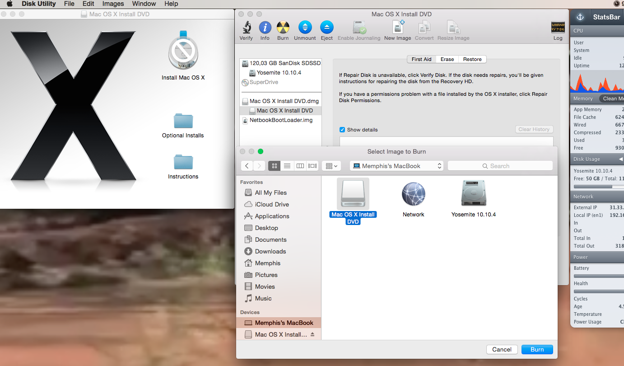This screenshot has height=366, width=624.
Task: Open the Images menu
Action: (113, 4)
